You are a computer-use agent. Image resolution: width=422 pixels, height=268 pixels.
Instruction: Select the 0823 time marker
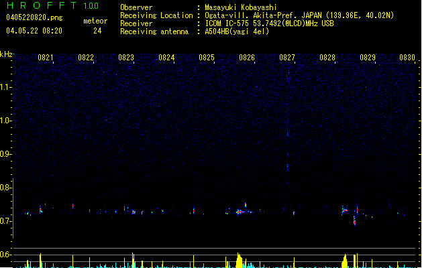(126, 57)
